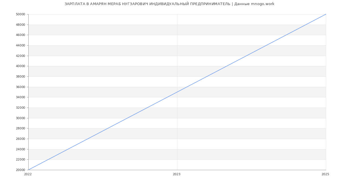The width and height of the screenshot is (340, 184).
Task: Click the 28000 y-axis label
Action: (x=21, y=129)
